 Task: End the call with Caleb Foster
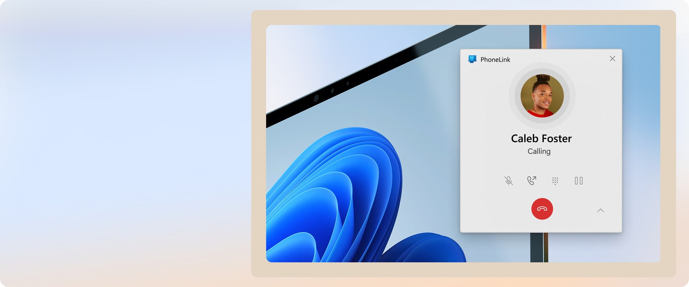click(542, 209)
